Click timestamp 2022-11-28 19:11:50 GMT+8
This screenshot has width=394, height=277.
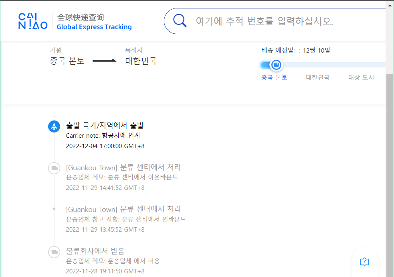click(x=105, y=271)
